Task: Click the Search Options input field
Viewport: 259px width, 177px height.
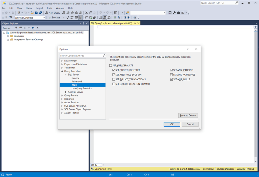Action: [81, 55]
